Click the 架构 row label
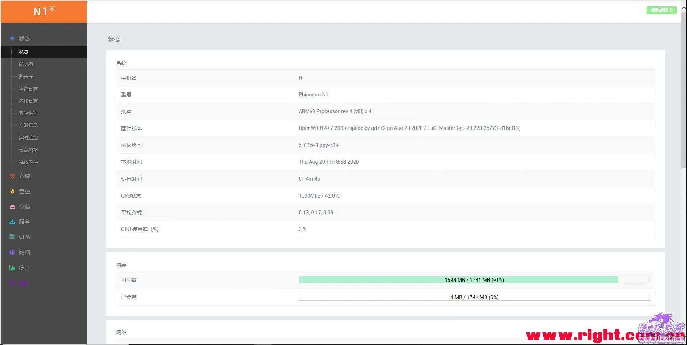The image size is (687, 345). click(x=126, y=112)
